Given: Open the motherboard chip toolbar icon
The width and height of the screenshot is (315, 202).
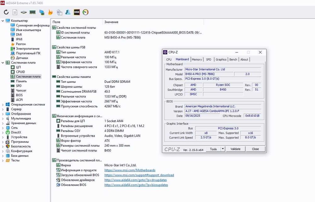Looking at the screenshot, I should (x=24, y=12).
